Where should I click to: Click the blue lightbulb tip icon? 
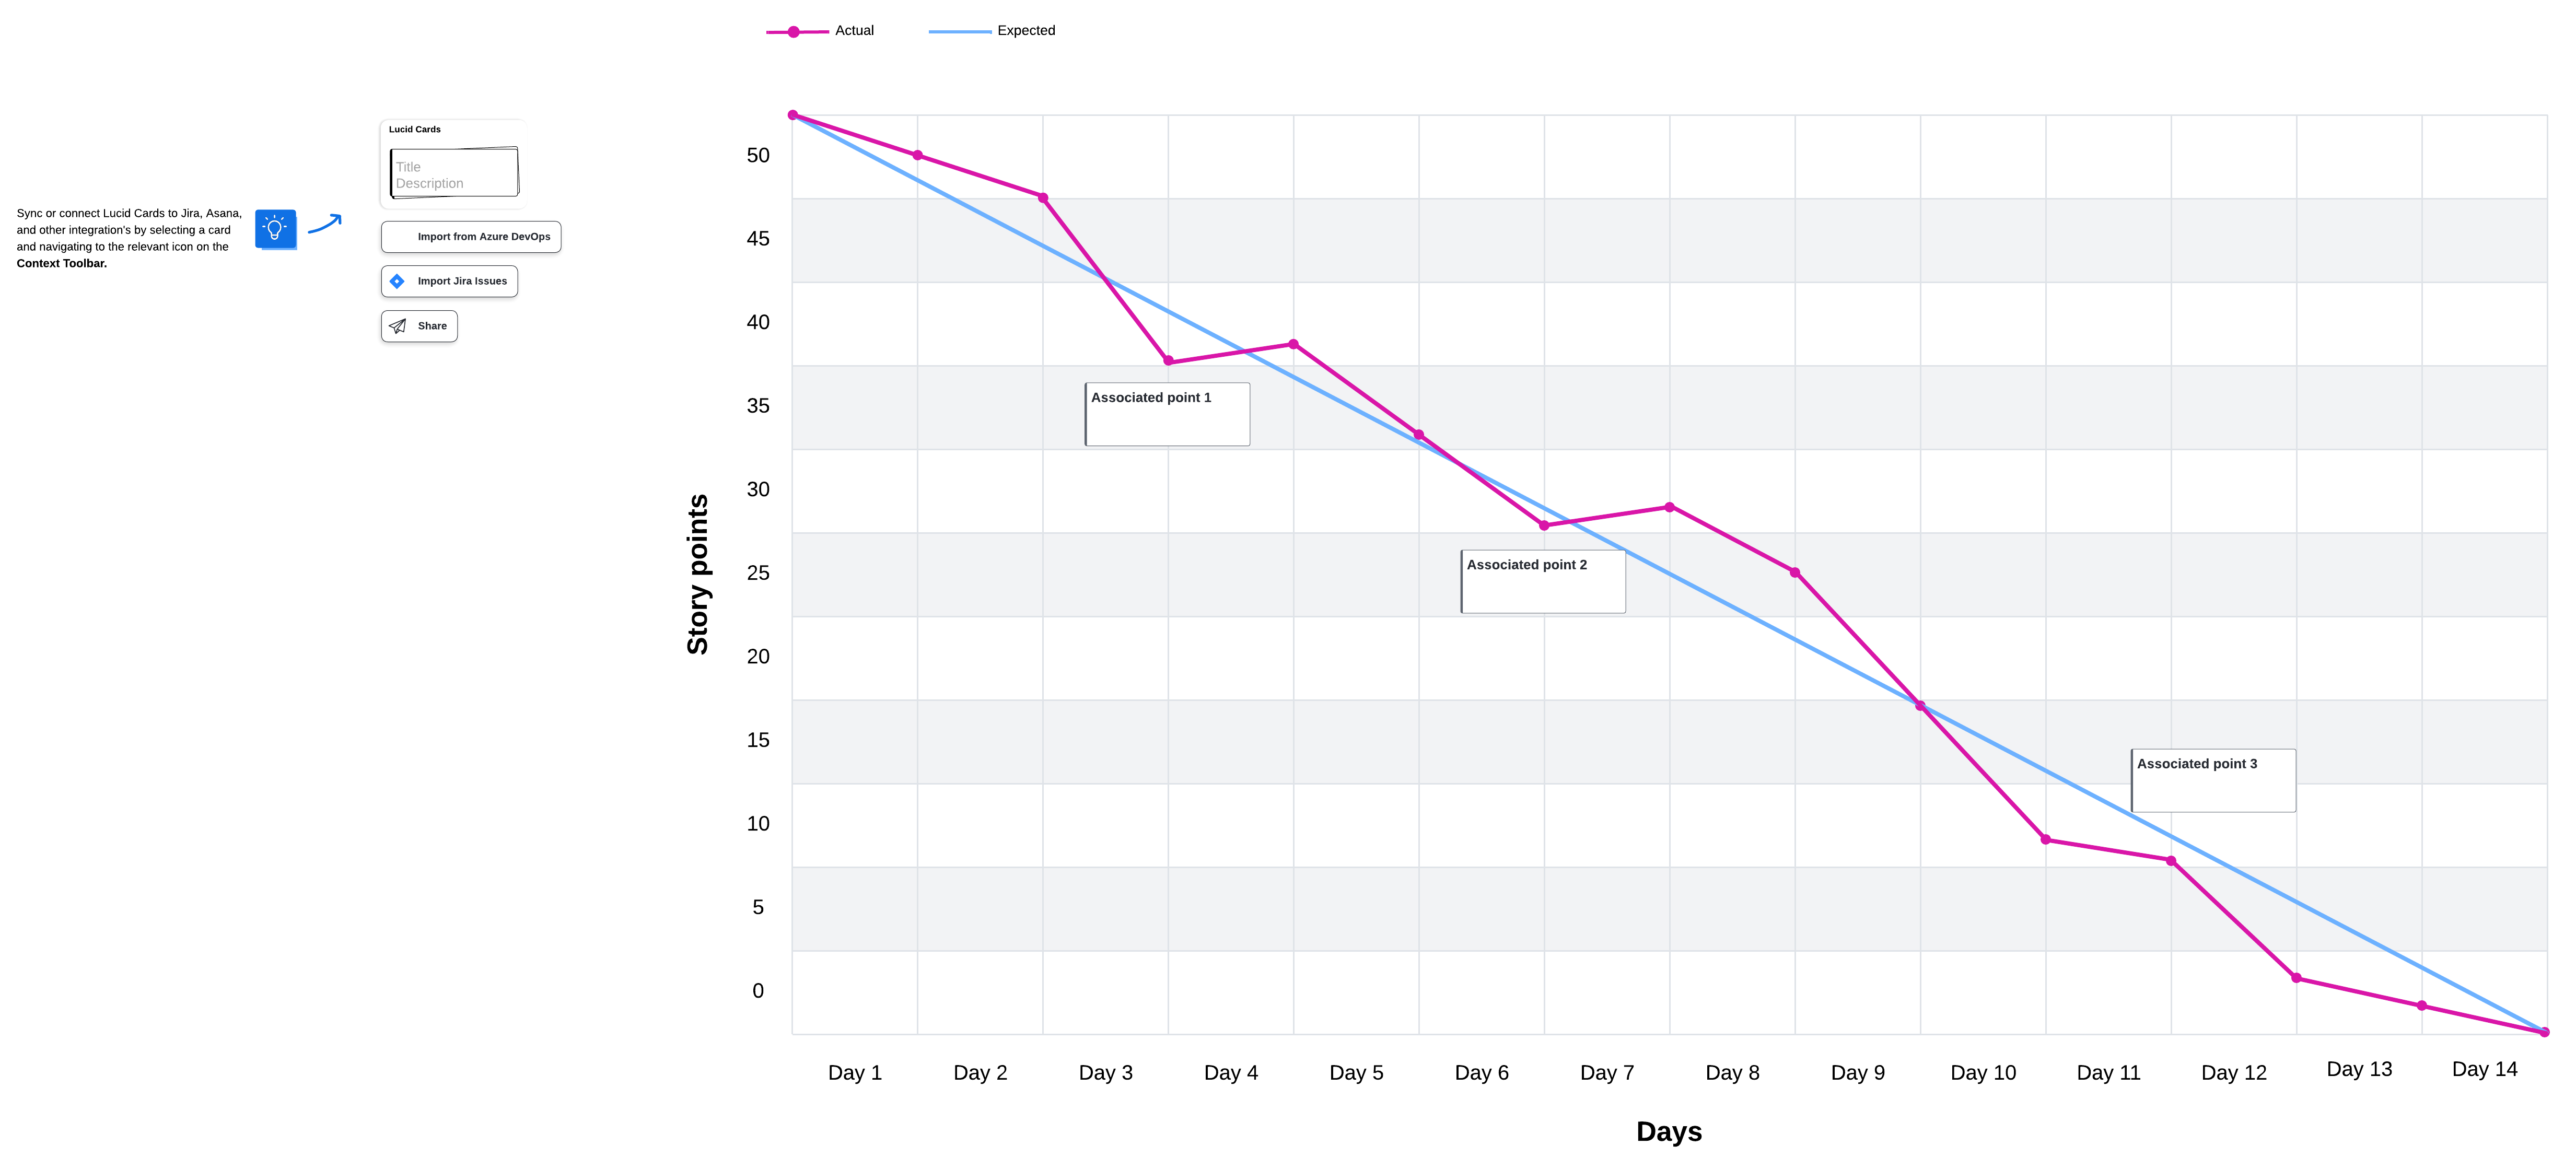pos(275,229)
